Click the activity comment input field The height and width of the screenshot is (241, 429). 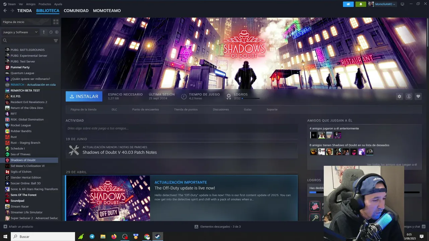point(182,128)
